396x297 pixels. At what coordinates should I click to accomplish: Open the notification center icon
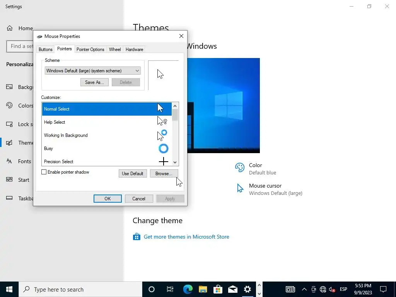pos(383,289)
